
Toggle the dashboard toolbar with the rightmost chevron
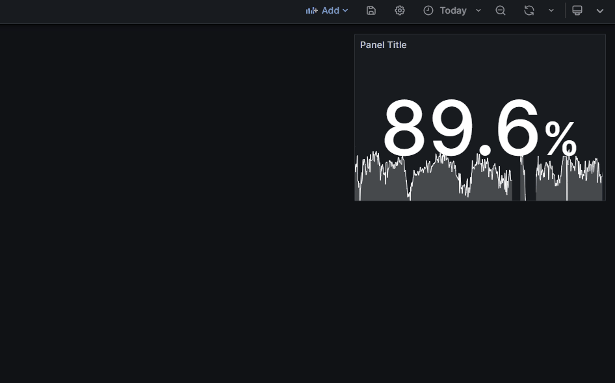pos(599,11)
